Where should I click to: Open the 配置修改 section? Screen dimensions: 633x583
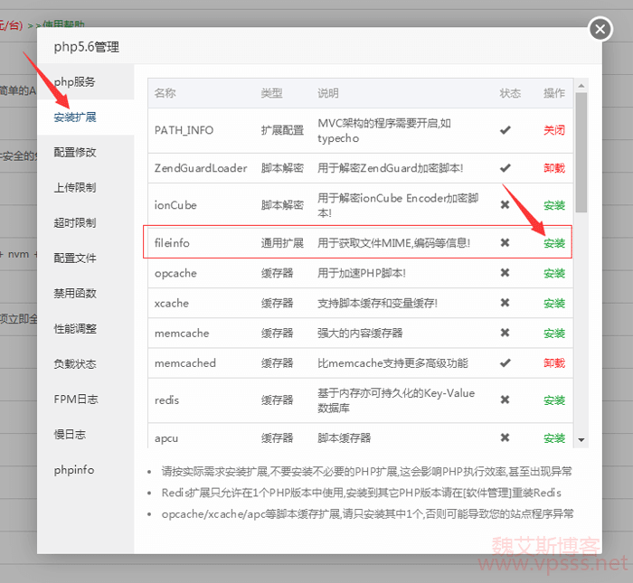point(74,153)
